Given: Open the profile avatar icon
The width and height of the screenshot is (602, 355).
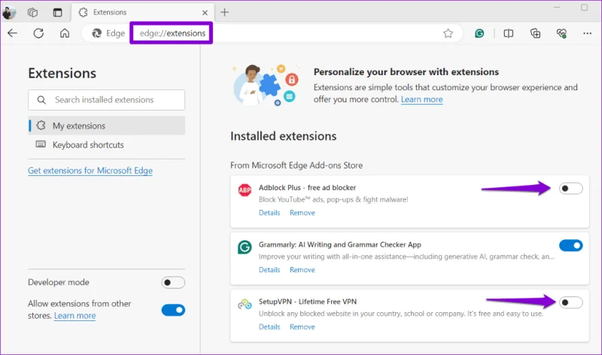Looking at the screenshot, I should (9, 12).
